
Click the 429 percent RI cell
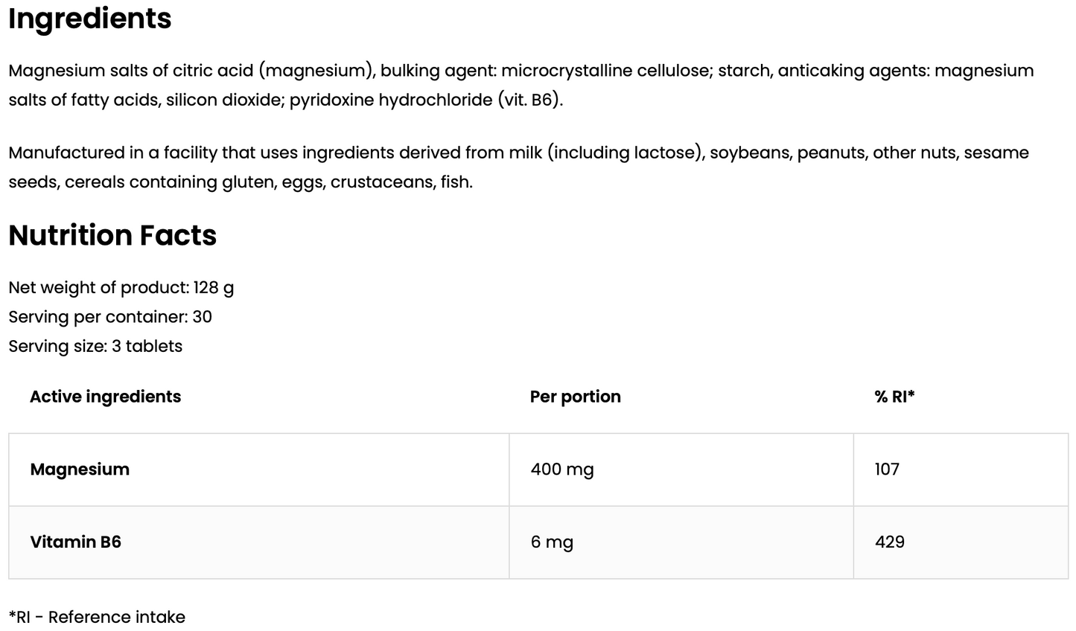pos(889,542)
